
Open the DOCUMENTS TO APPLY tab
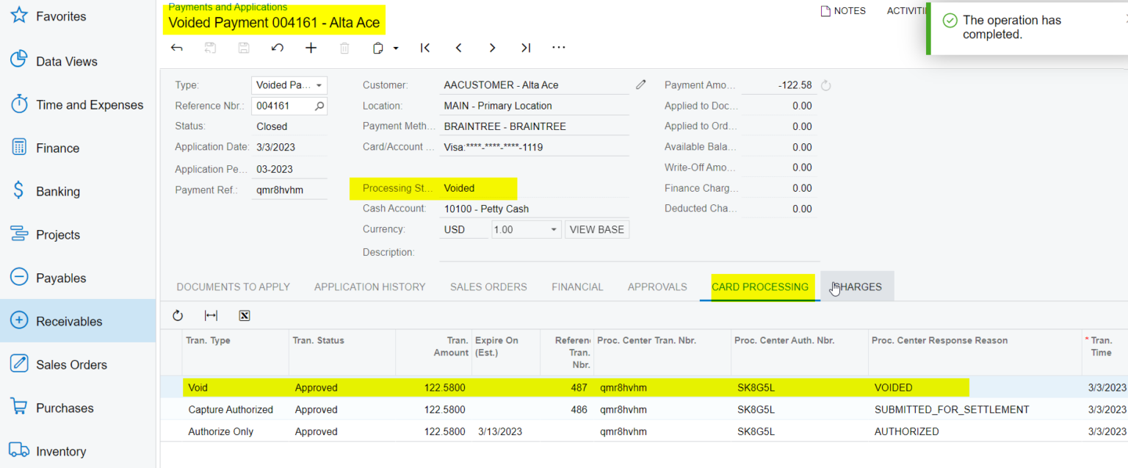point(234,287)
